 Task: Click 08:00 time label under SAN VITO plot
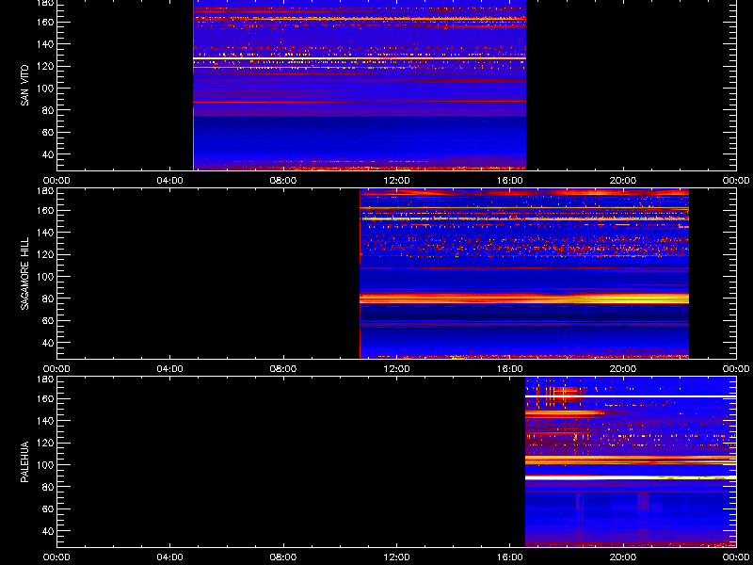click(284, 181)
